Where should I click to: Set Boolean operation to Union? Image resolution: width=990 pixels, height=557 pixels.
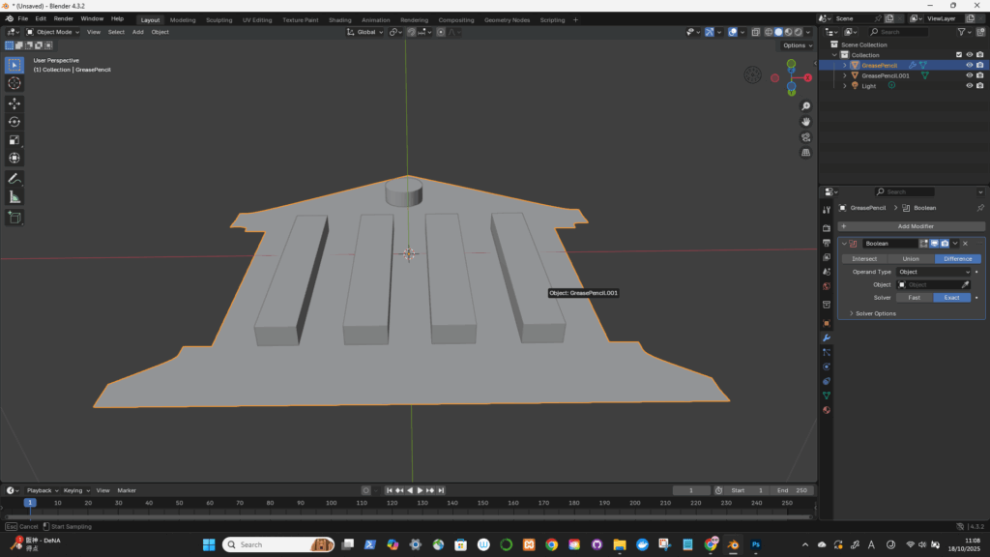click(x=911, y=259)
